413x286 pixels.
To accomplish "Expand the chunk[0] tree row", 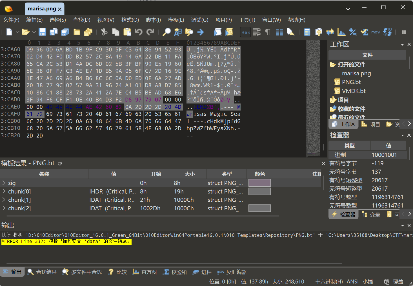I will 4,191.
